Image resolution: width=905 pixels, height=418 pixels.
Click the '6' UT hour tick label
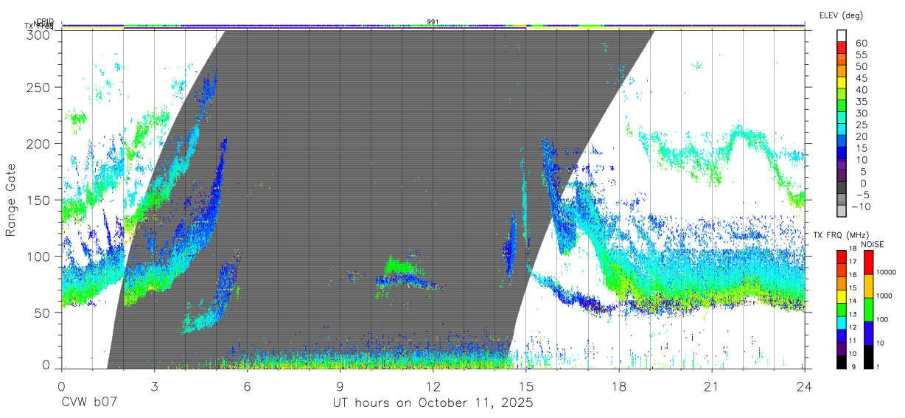click(247, 386)
